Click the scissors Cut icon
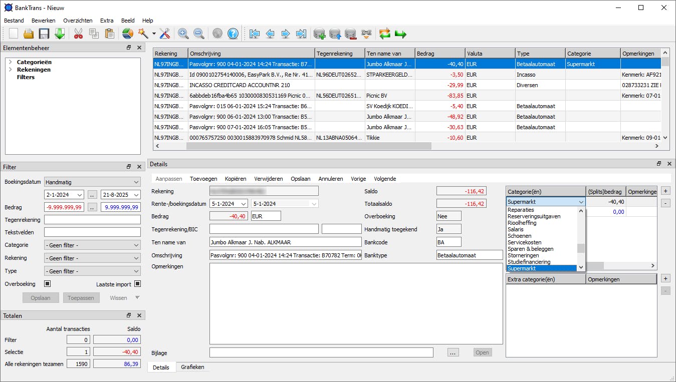The width and height of the screenshot is (676, 382). (78, 34)
